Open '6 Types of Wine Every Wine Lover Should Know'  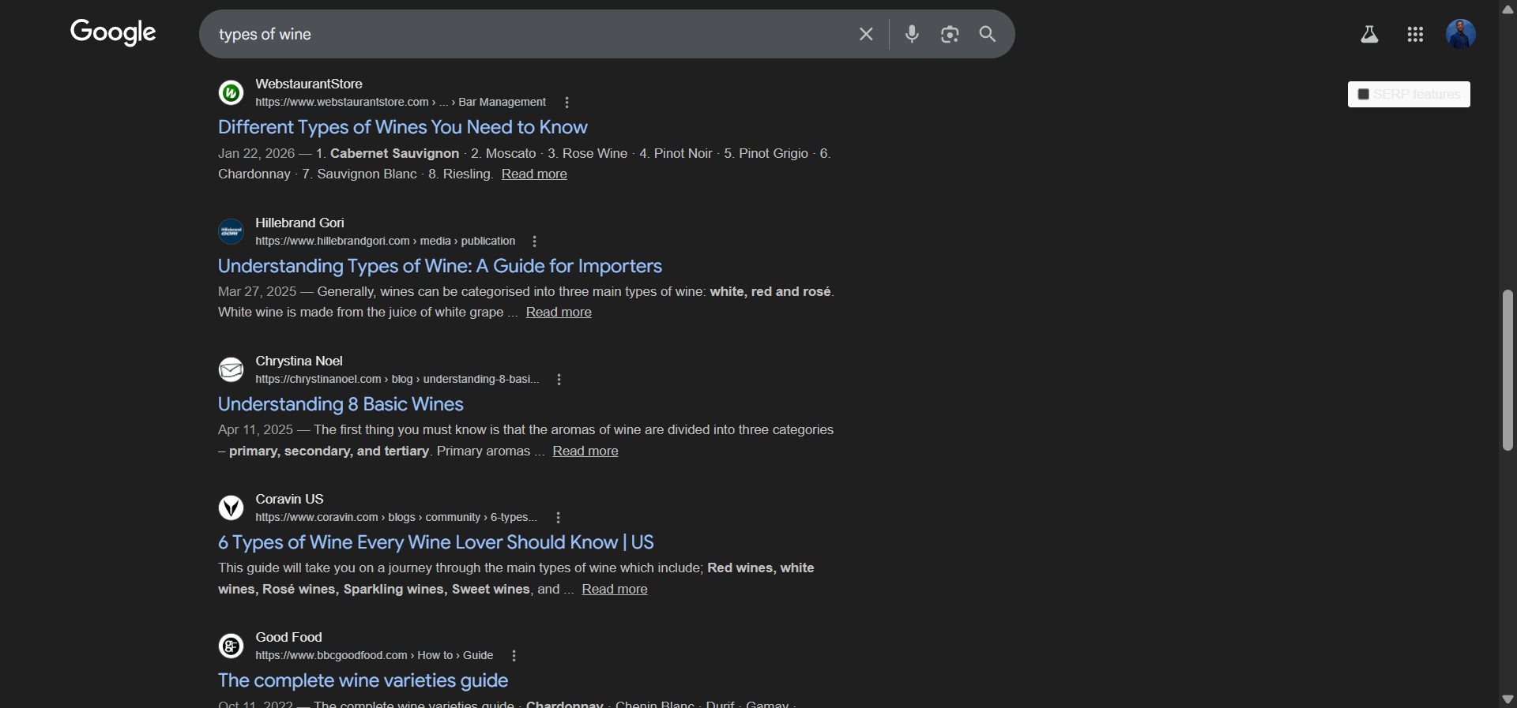pos(436,542)
